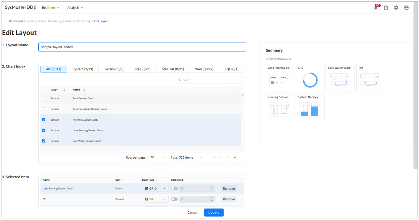Uncheck the Running Session Count row
This screenshot has height=220, width=419.
click(44, 120)
